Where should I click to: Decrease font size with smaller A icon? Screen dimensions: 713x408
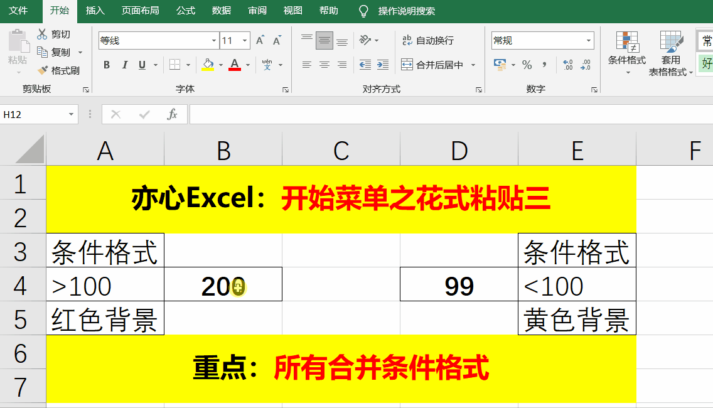click(277, 40)
